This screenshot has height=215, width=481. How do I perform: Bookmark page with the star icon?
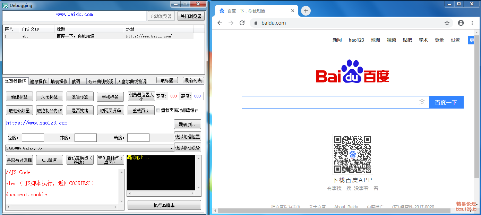(447, 23)
